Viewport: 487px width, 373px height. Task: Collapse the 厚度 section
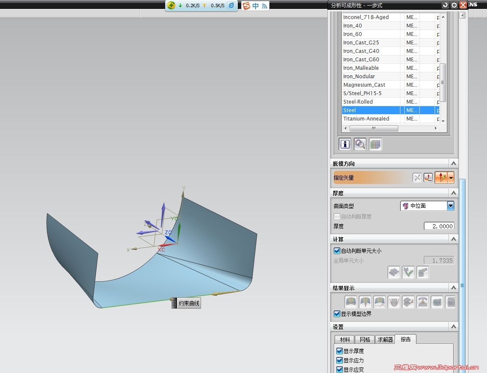point(454,193)
